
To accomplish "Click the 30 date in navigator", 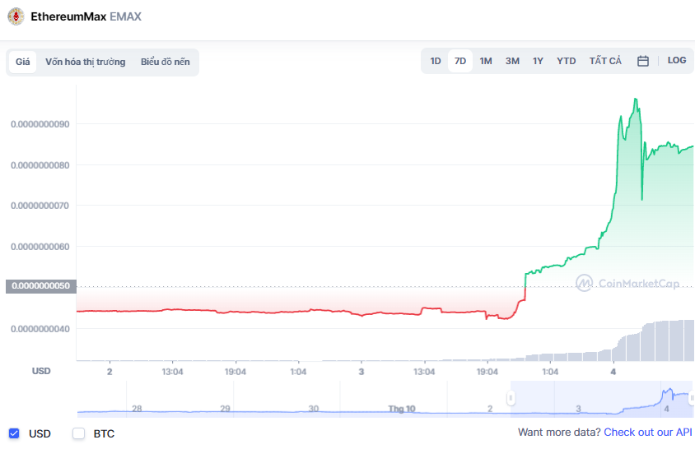I will (x=314, y=408).
